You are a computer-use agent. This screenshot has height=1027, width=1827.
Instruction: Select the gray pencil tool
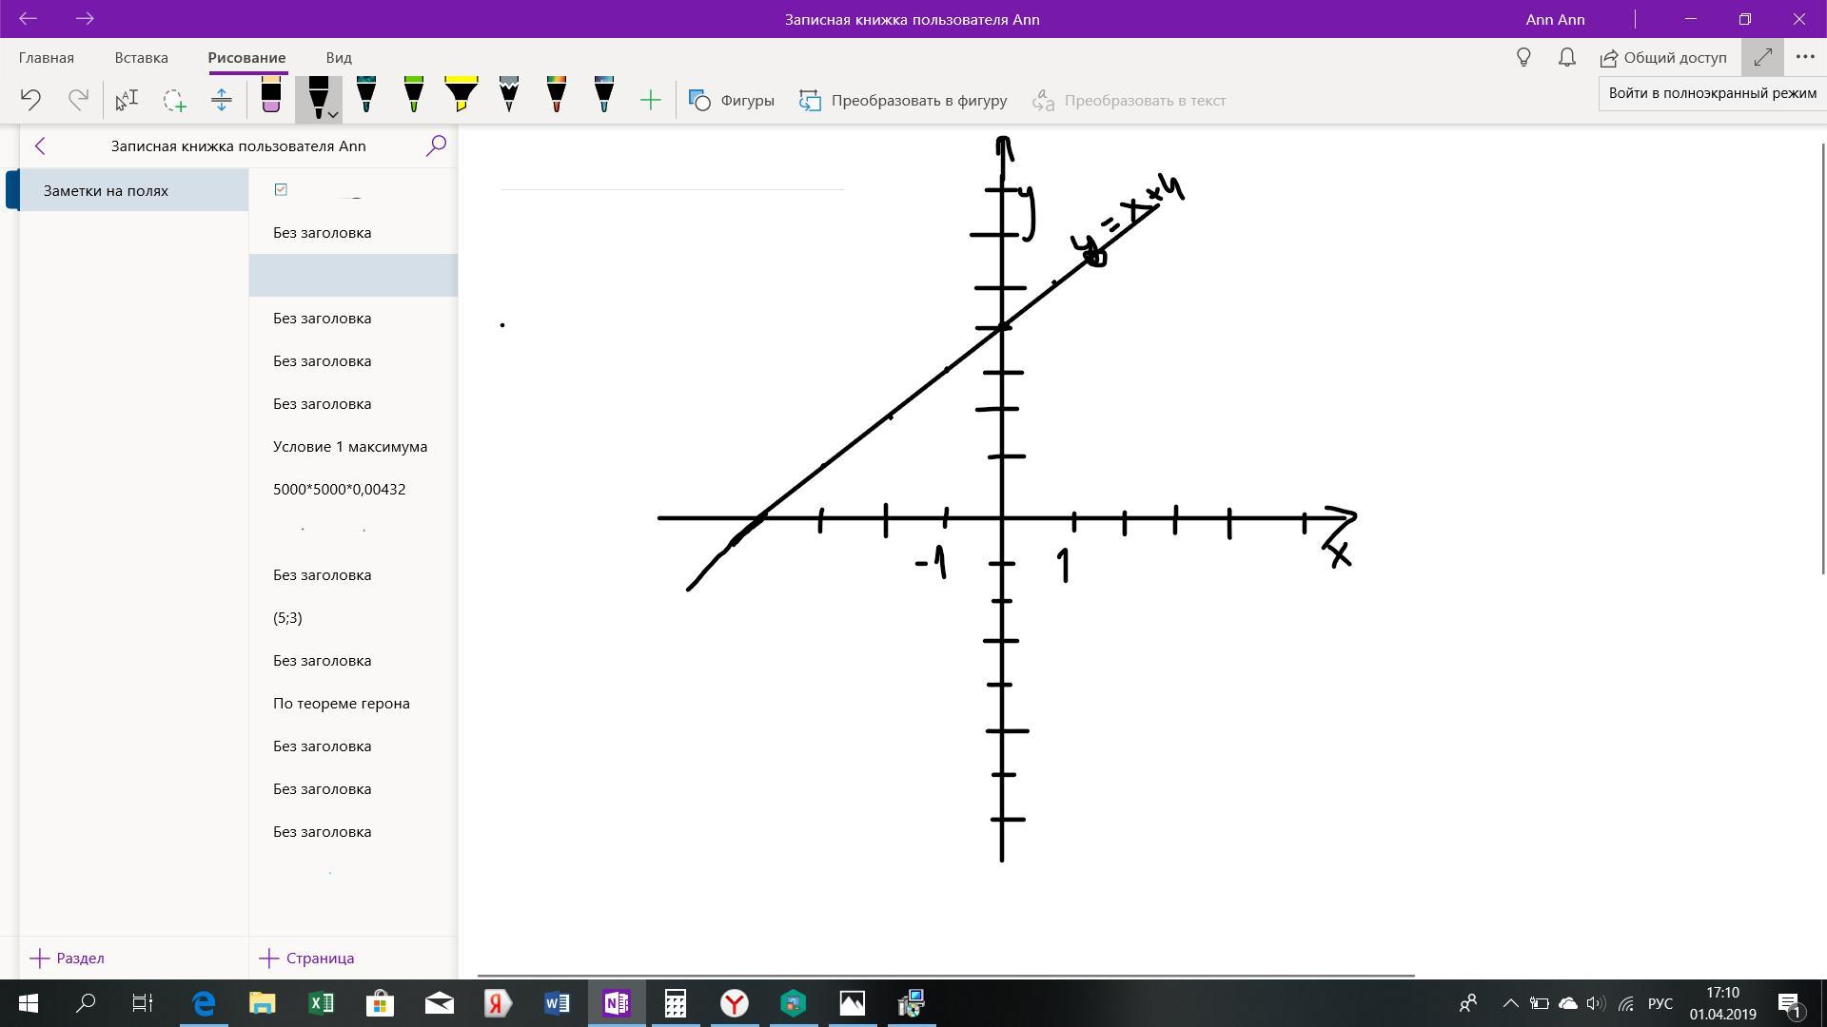[x=508, y=97]
